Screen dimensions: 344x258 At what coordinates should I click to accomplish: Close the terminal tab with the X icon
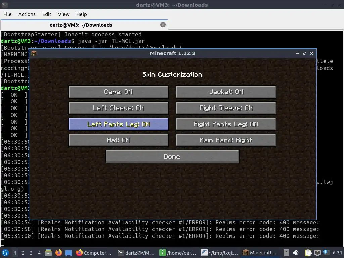click(x=163, y=25)
